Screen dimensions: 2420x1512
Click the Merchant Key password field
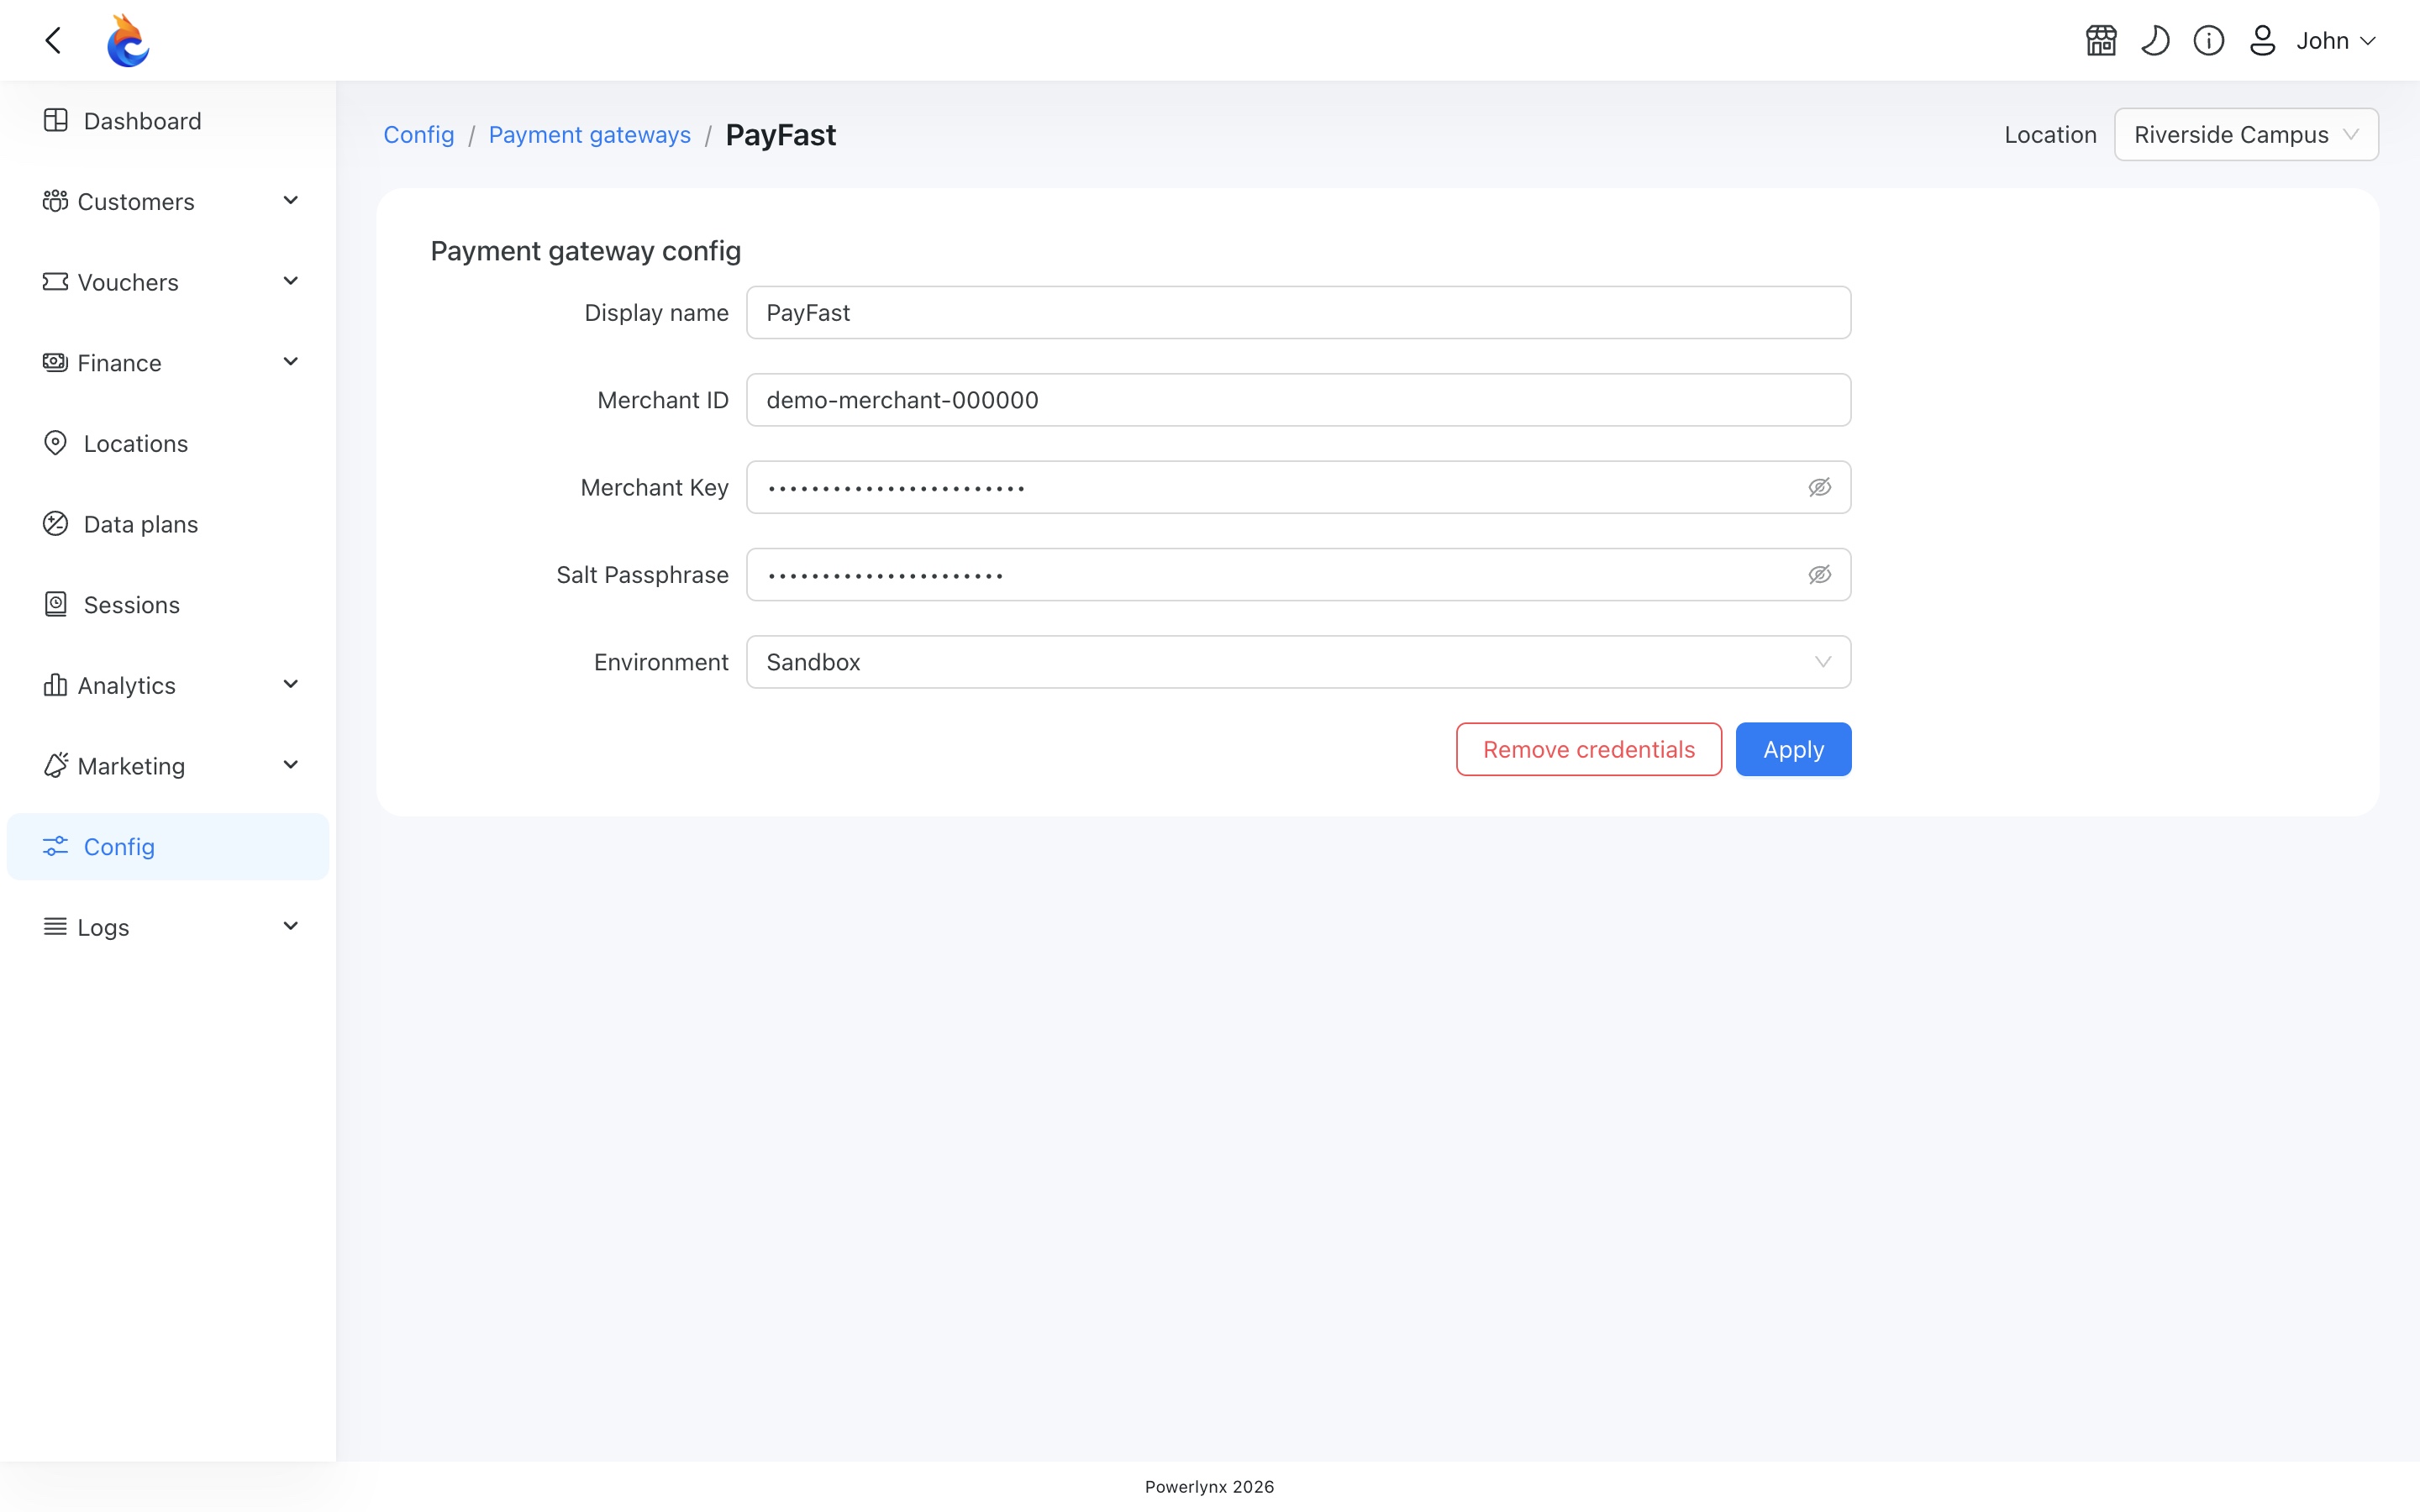click(x=1298, y=487)
